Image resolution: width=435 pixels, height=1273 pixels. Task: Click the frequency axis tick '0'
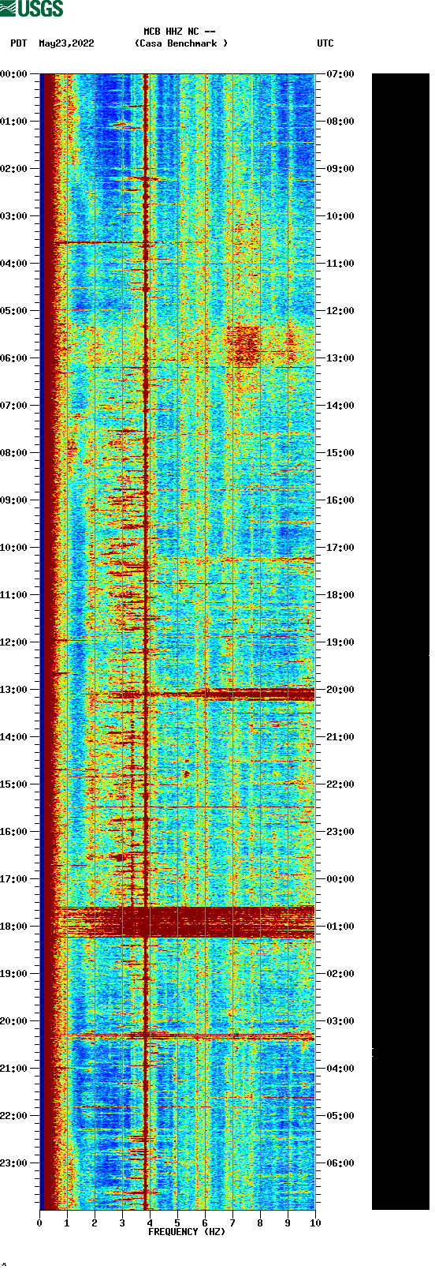tap(39, 1223)
